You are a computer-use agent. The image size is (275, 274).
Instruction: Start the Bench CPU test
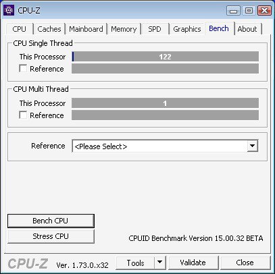tap(51, 221)
